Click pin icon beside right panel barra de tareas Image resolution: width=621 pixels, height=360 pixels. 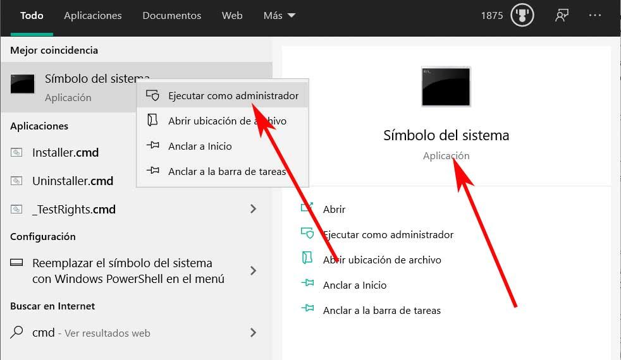tap(308, 308)
